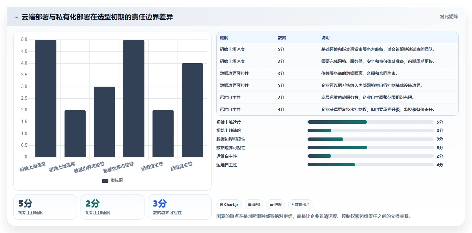Click the 初始上线速度 chart bar valued 5.0

click(46, 98)
